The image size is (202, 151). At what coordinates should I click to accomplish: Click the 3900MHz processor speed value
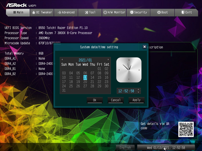(x=44, y=38)
